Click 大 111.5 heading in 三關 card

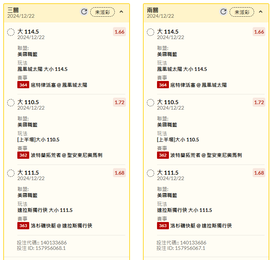pos(28,173)
